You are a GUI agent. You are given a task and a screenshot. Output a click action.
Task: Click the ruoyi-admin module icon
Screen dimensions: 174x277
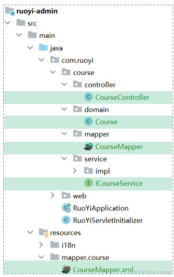[x=9, y=11]
